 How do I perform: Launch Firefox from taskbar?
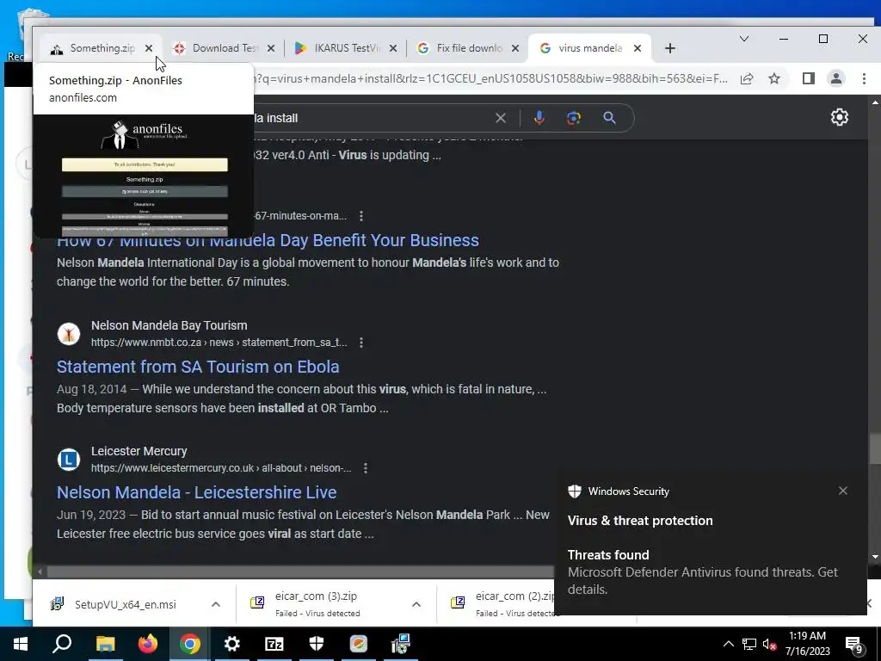tap(148, 644)
